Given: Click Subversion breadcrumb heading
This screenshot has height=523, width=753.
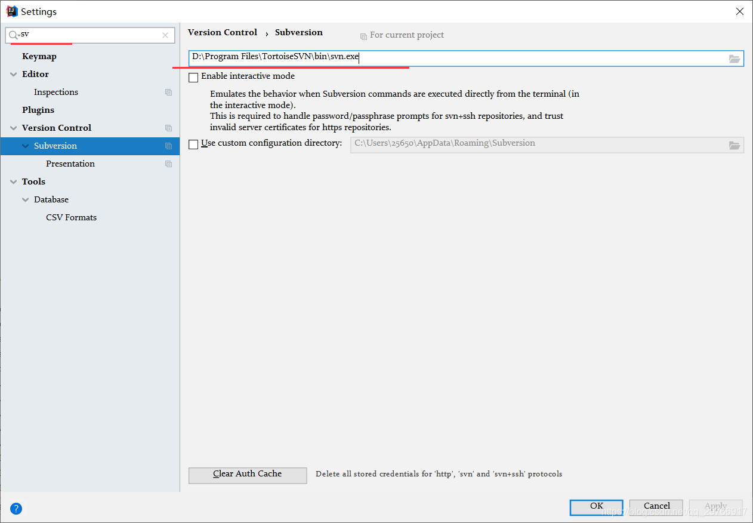Looking at the screenshot, I should click(x=299, y=32).
